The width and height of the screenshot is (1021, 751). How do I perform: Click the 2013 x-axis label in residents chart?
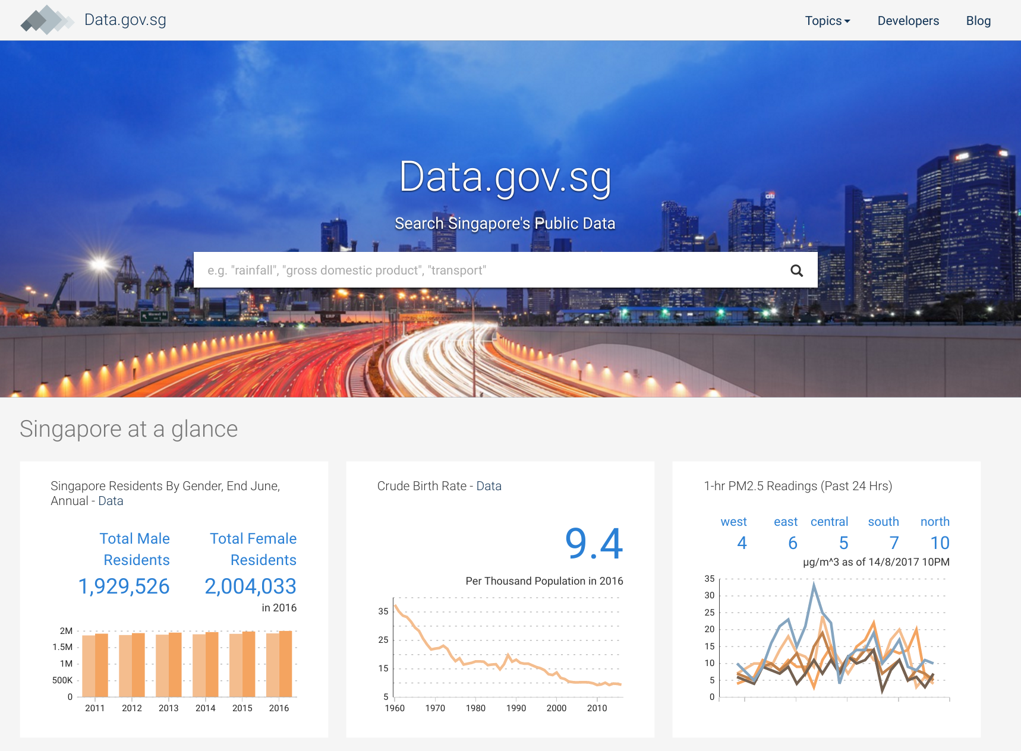169,708
